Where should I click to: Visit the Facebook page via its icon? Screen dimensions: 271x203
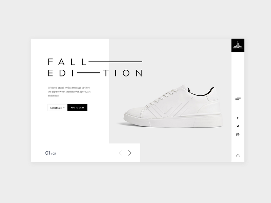(238, 118)
